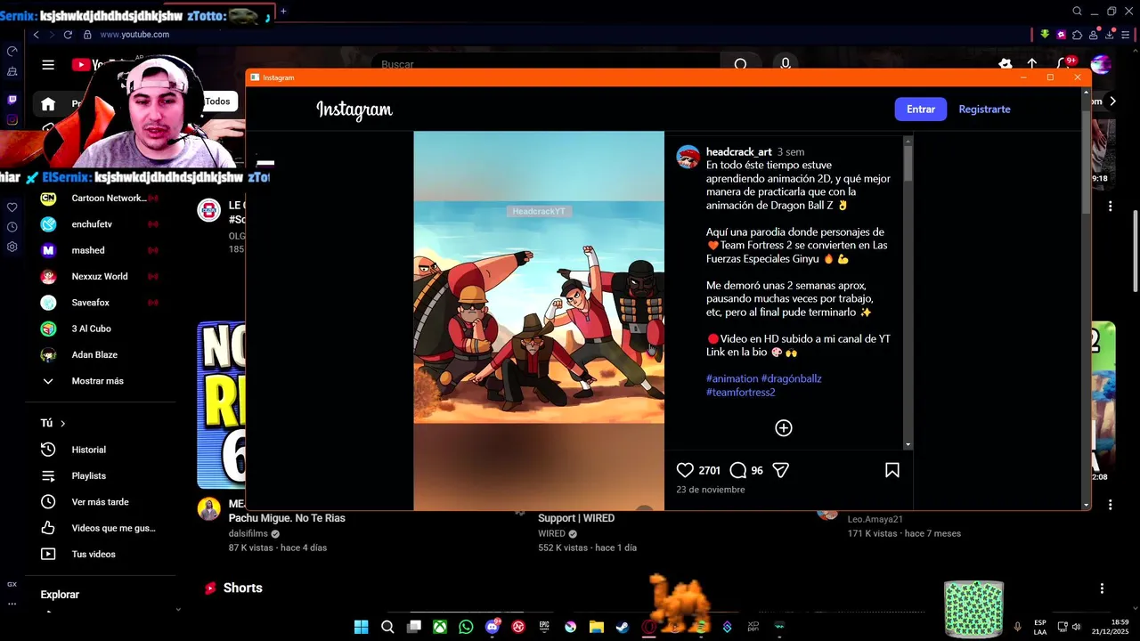Open a new browser tab with plus

click(x=283, y=12)
